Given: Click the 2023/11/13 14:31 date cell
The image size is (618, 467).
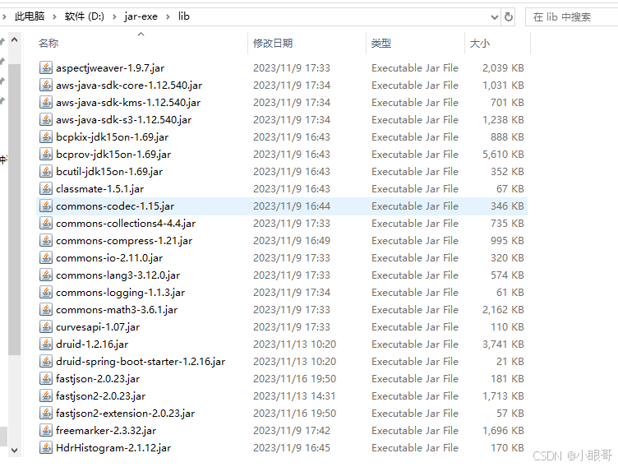Looking at the screenshot, I should [294, 396].
